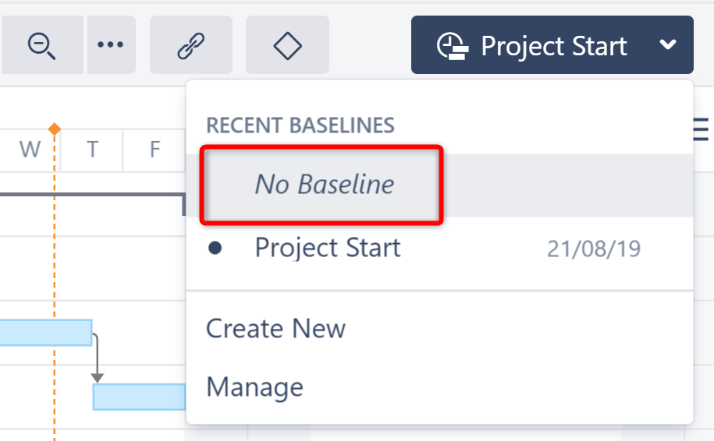Select the lower blue Gantt task bar

click(x=139, y=397)
